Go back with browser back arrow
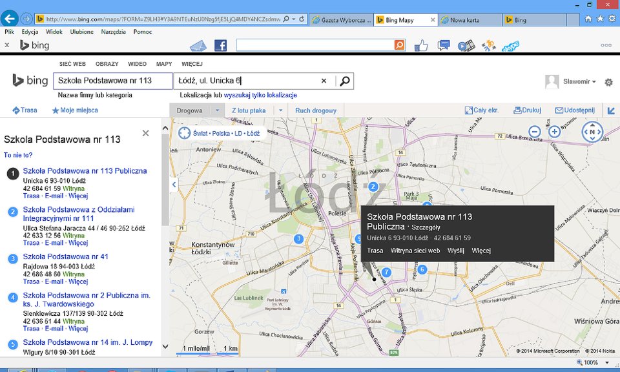 (x=10, y=18)
